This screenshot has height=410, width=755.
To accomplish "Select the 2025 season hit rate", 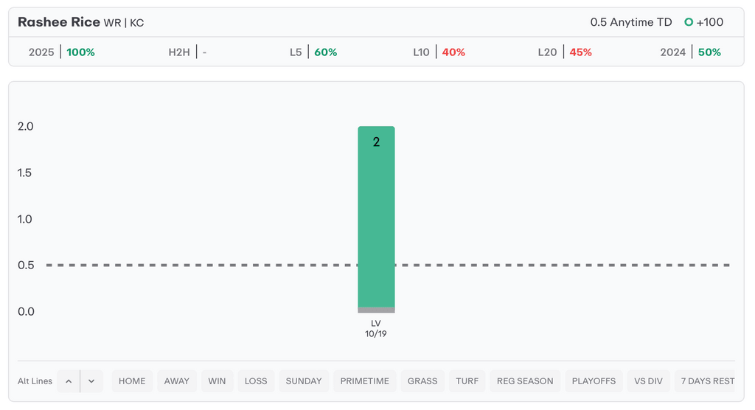I will pos(62,52).
